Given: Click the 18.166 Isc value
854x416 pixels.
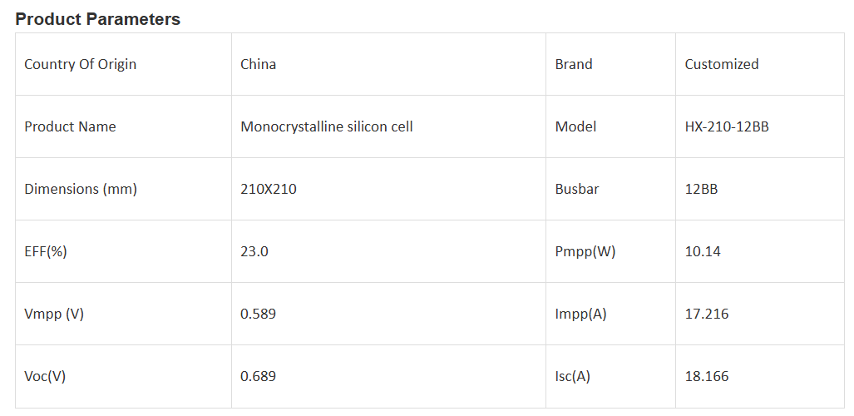Looking at the screenshot, I should 706,376.
